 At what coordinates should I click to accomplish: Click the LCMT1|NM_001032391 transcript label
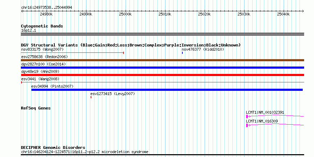265,112
